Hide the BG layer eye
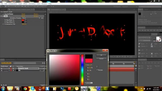The height and width of the screenshot is (91, 162). point(2,70)
